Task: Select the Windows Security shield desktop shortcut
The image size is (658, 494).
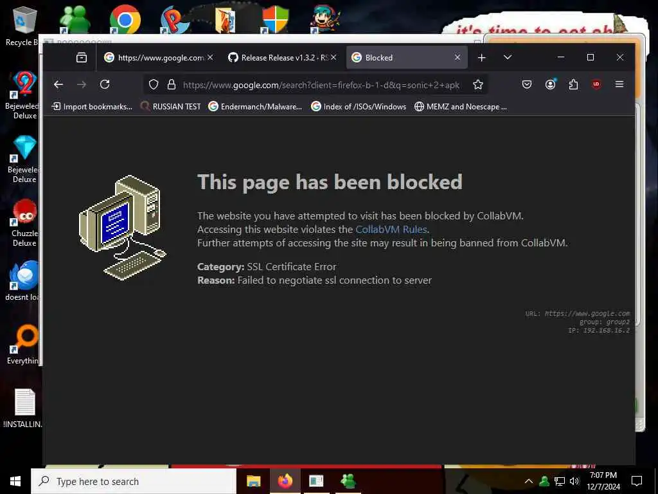Action: click(275, 19)
